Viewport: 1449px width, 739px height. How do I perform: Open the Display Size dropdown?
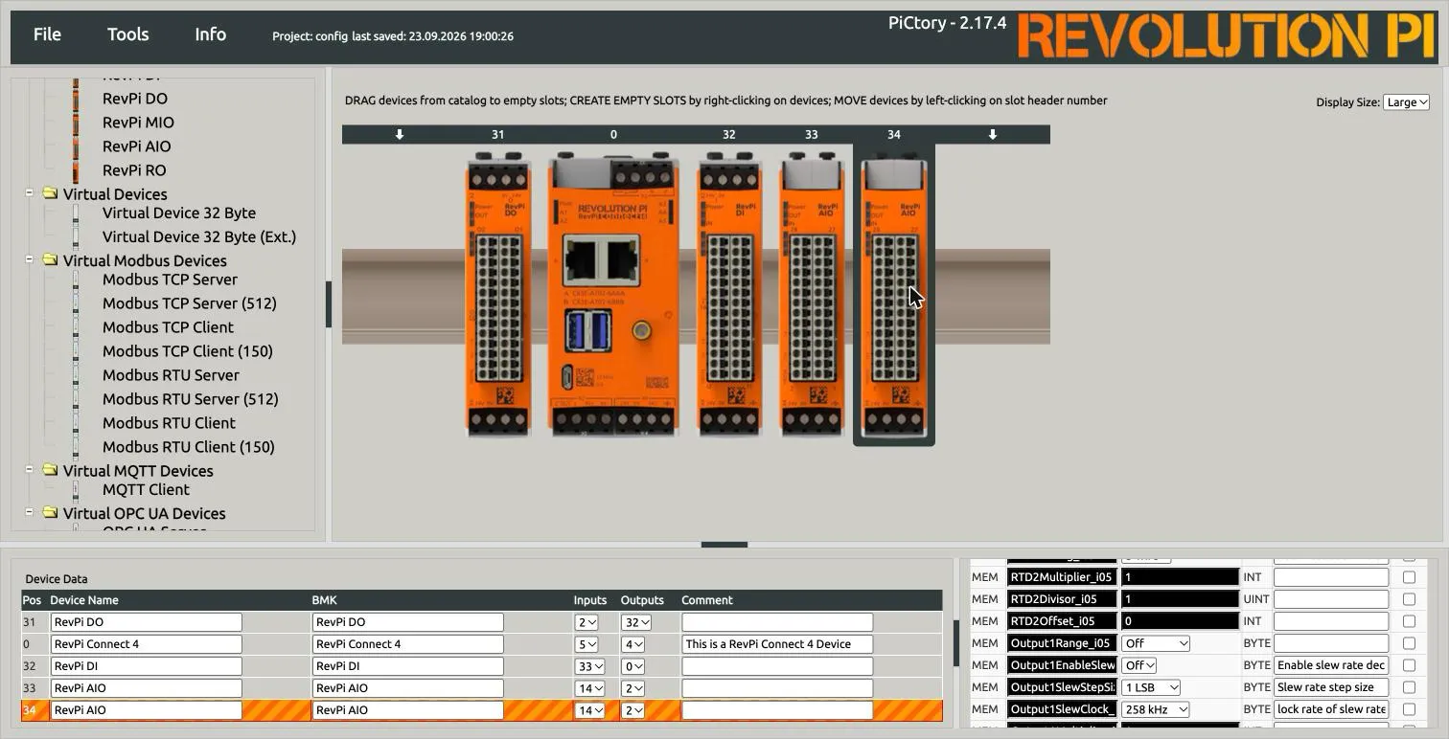pyautogui.click(x=1406, y=102)
